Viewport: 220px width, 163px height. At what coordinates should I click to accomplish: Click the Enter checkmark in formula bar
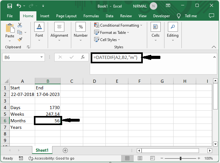click(72, 57)
